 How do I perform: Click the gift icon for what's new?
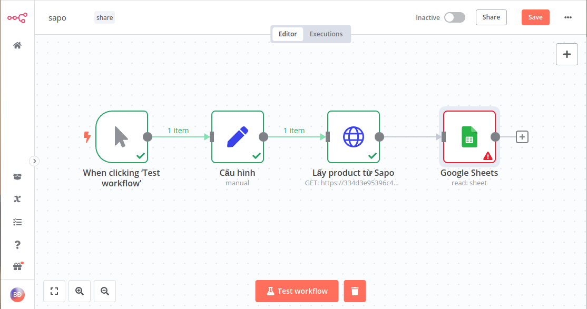[x=17, y=266]
